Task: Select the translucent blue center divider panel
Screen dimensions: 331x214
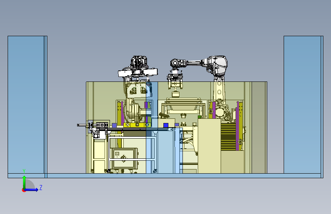Action: pos(152,128)
